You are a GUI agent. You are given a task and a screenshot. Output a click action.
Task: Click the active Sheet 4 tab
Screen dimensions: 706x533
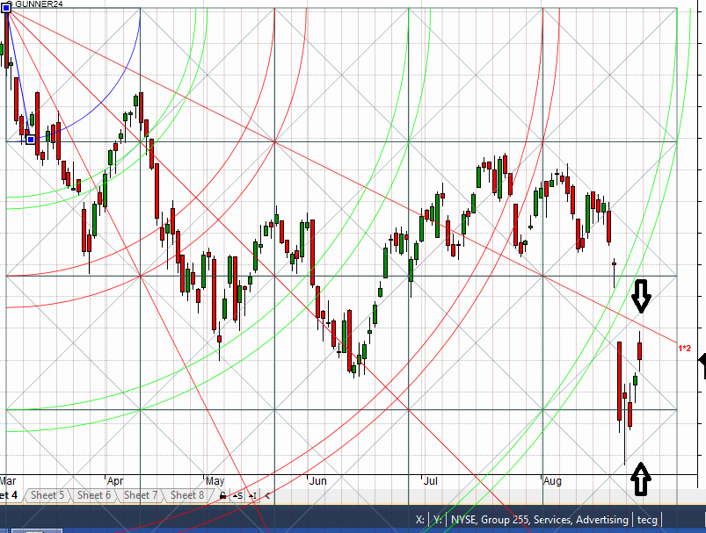point(9,495)
